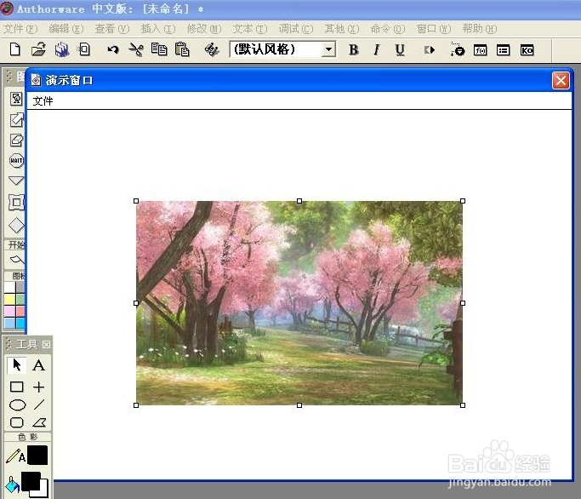Screen dimensions: 581x499
Task: Click the image's bottom-center resize handle
Action: (299, 405)
